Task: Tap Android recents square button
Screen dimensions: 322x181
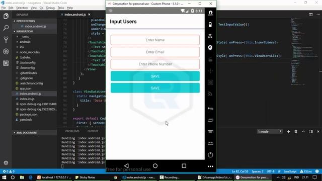Action: click(184, 165)
